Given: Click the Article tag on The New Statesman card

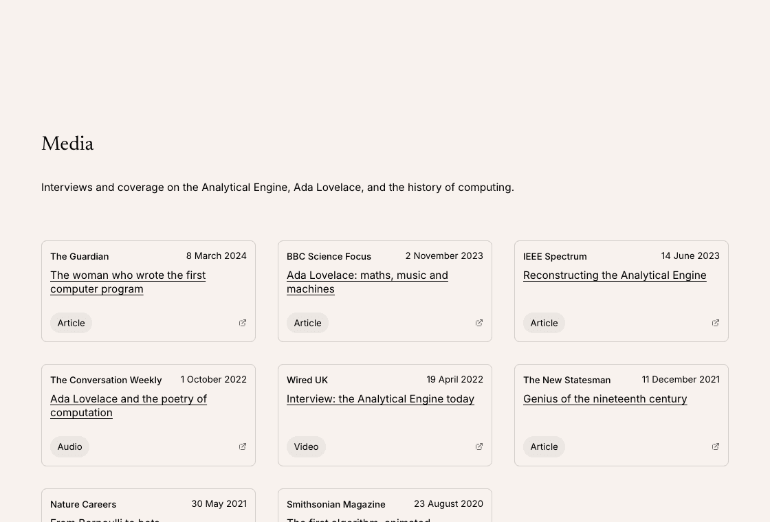Looking at the screenshot, I should pyautogui.click(x=544, y=446).
